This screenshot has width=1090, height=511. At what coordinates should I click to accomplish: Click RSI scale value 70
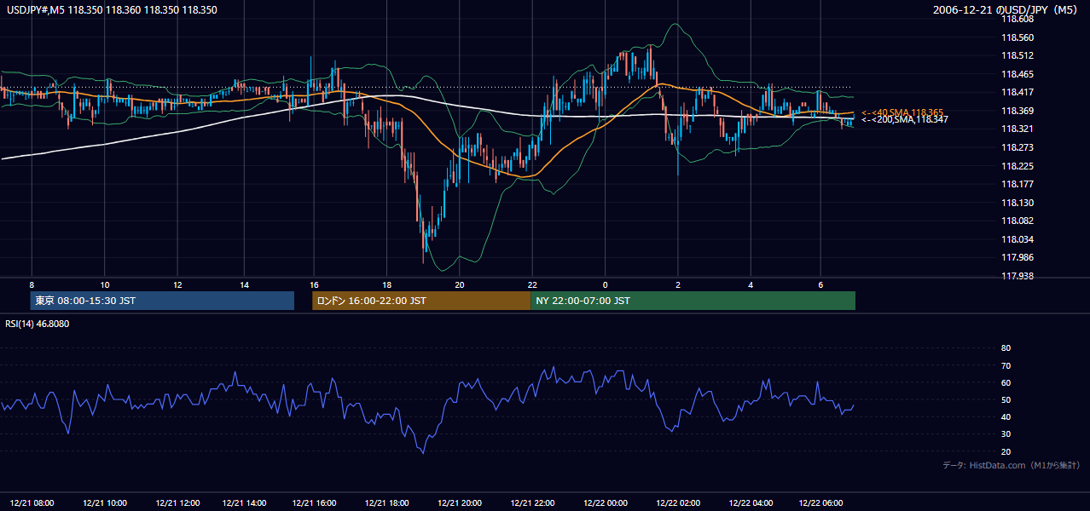(x=1006, y=366)
